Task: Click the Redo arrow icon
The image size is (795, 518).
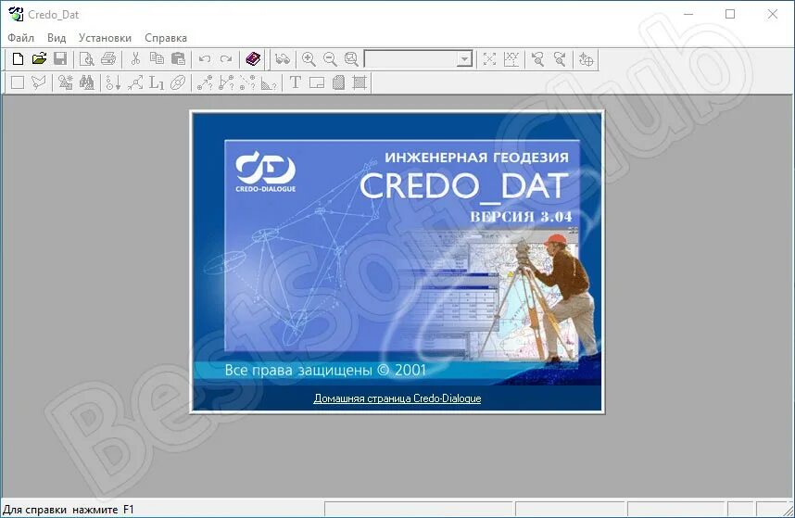Action: pyautogui.click(x=226, y=59)
